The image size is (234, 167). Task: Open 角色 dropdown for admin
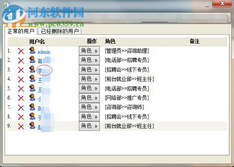[89, 51]
